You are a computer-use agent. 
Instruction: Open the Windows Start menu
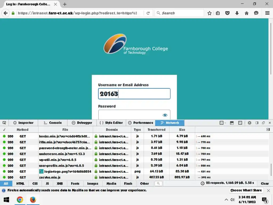tap(6, 199)
